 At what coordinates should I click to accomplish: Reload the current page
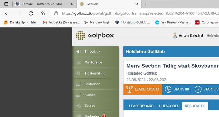(31, 14)
